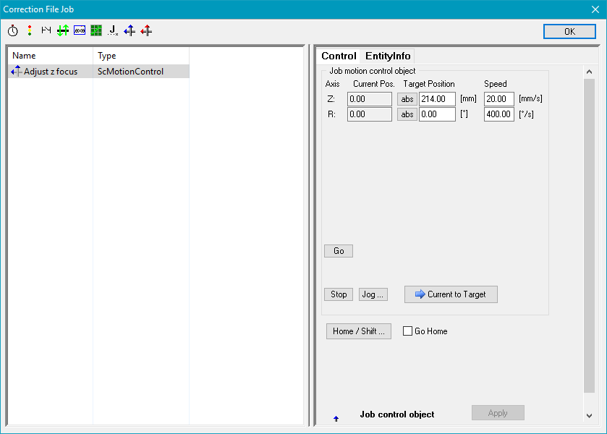Select the Control tab

click(339, 56)
